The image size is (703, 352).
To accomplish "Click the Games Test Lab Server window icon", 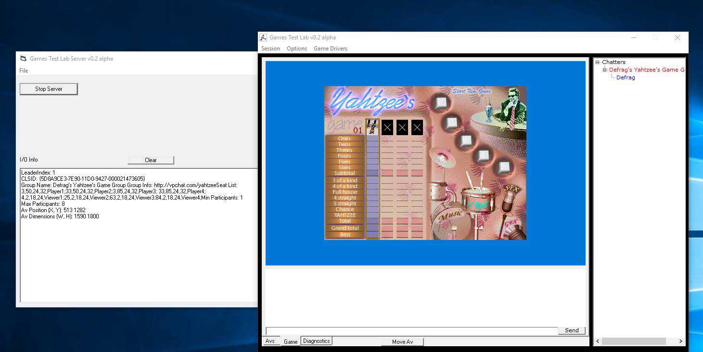I will tap(23, 59).
